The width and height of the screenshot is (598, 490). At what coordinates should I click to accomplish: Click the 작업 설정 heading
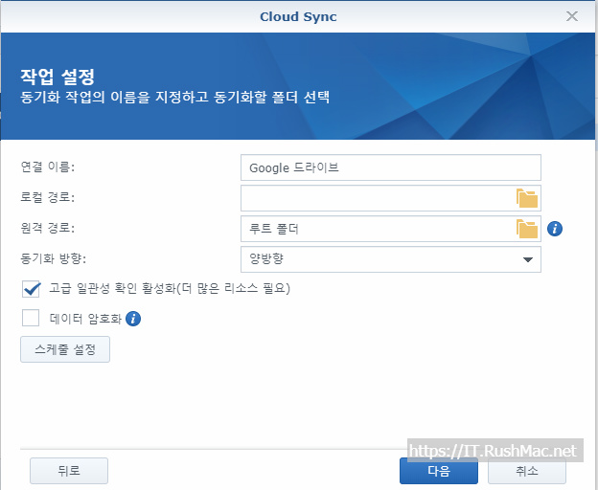(57, 77)
